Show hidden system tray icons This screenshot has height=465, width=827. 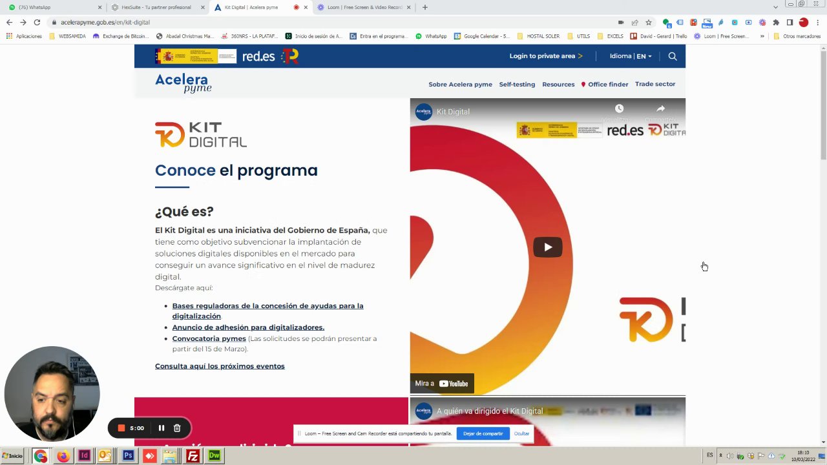(720, 456)
